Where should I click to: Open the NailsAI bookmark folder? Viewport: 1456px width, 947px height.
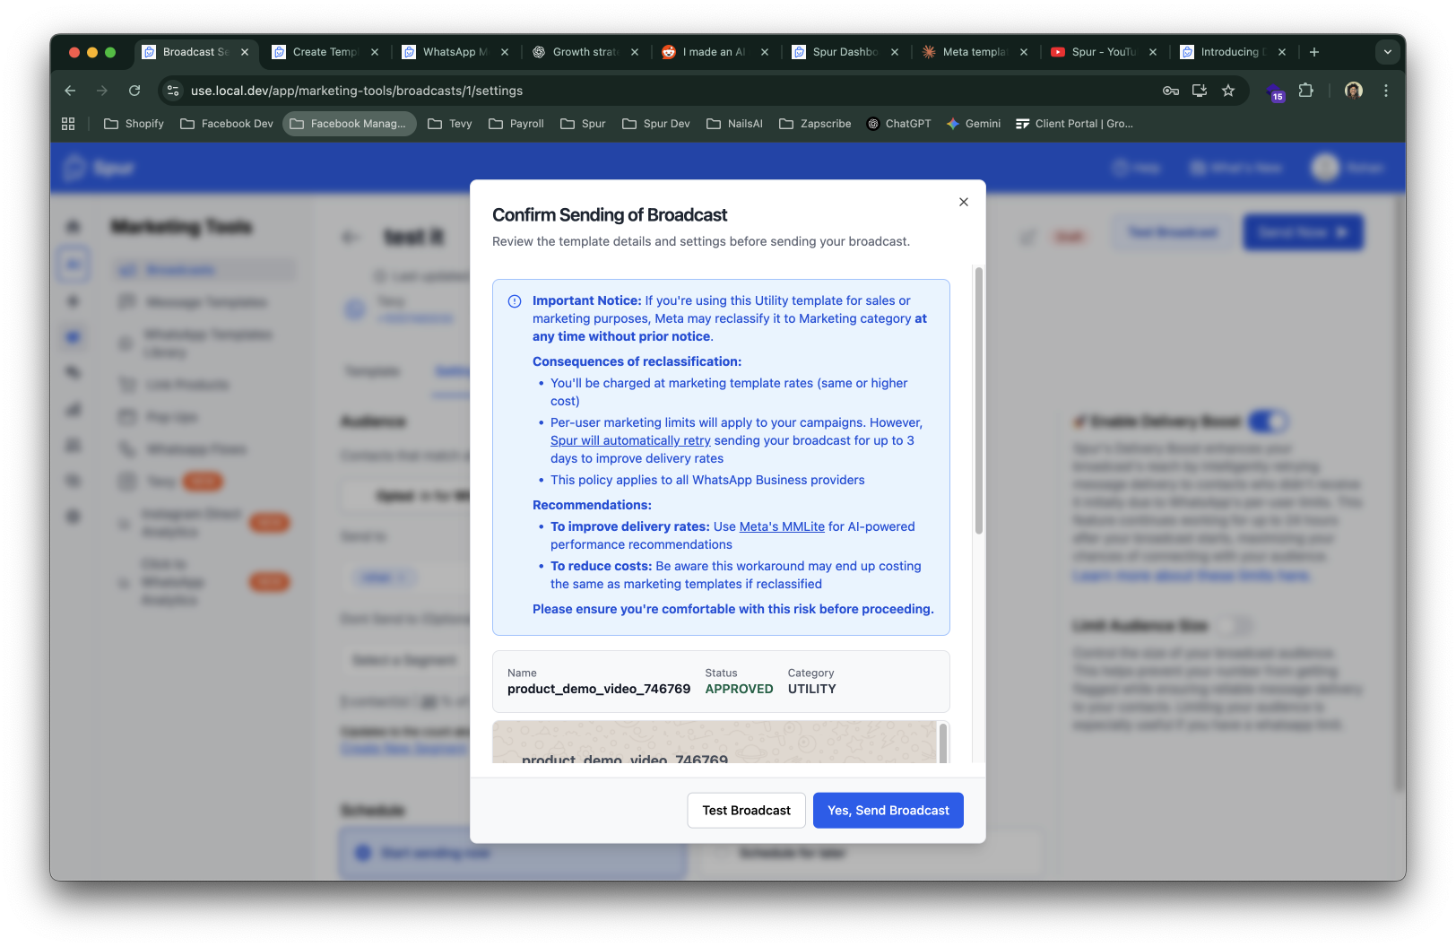click(734, 124)
